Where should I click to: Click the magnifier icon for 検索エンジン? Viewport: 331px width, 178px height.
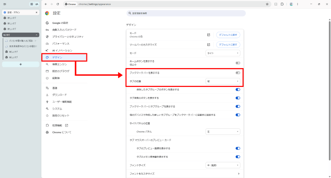47,64
